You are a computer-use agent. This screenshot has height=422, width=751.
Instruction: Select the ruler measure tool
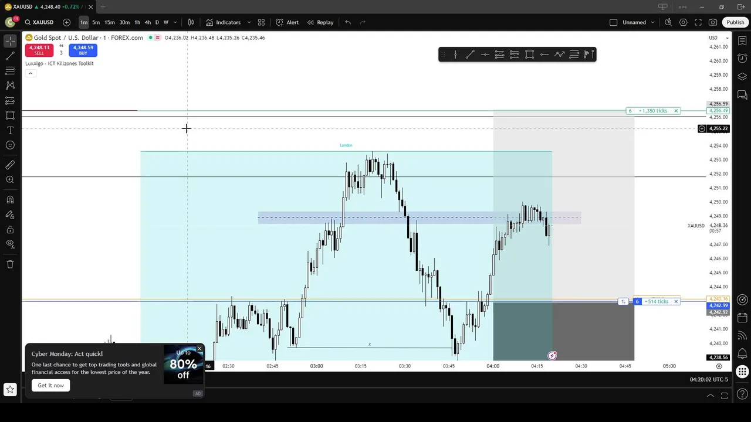(10, 165)
